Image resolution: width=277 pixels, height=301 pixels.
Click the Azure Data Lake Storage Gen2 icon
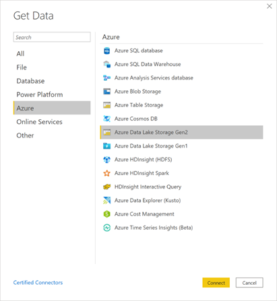coord(106,132)
